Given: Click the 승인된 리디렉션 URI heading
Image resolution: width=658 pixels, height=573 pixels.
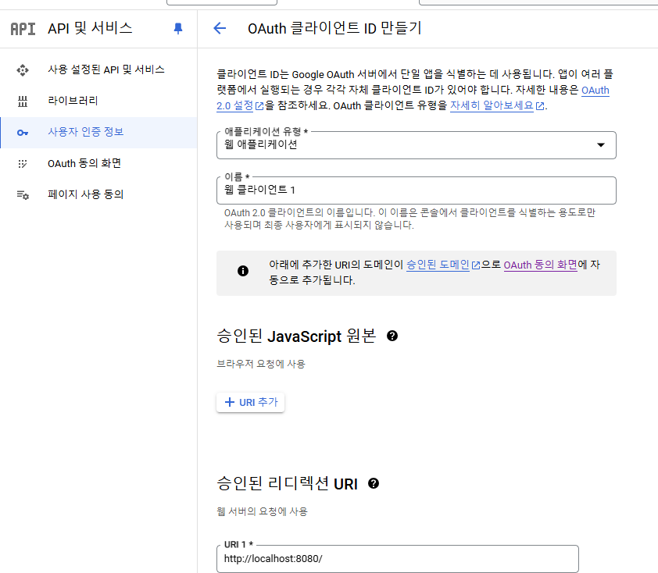Looking at the screenshot, I should 287,484.
